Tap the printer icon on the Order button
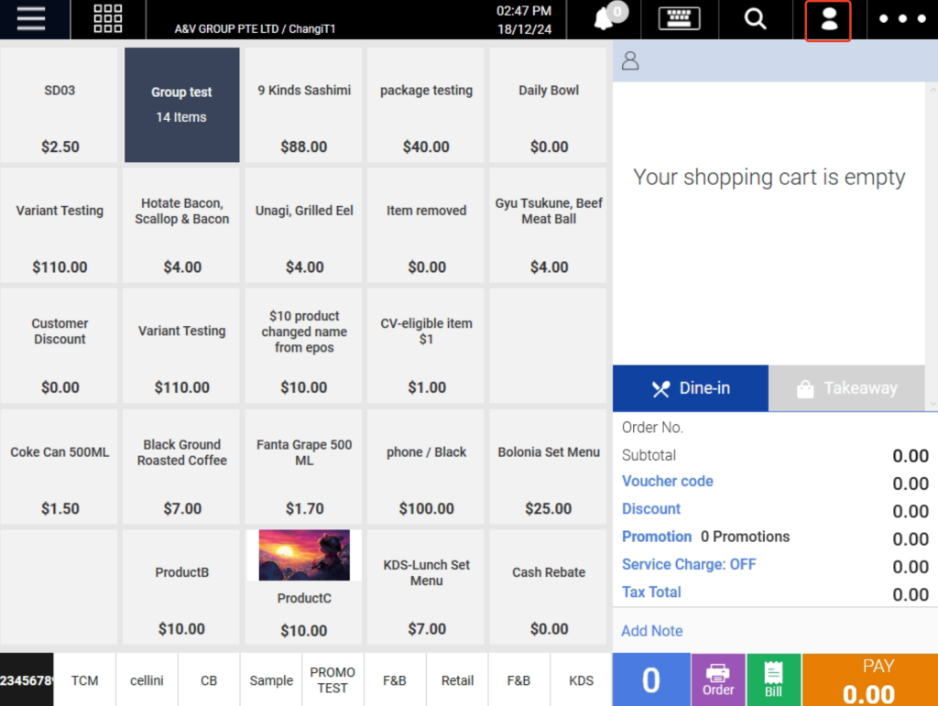The image size is (938, 706). pos(717,673)
